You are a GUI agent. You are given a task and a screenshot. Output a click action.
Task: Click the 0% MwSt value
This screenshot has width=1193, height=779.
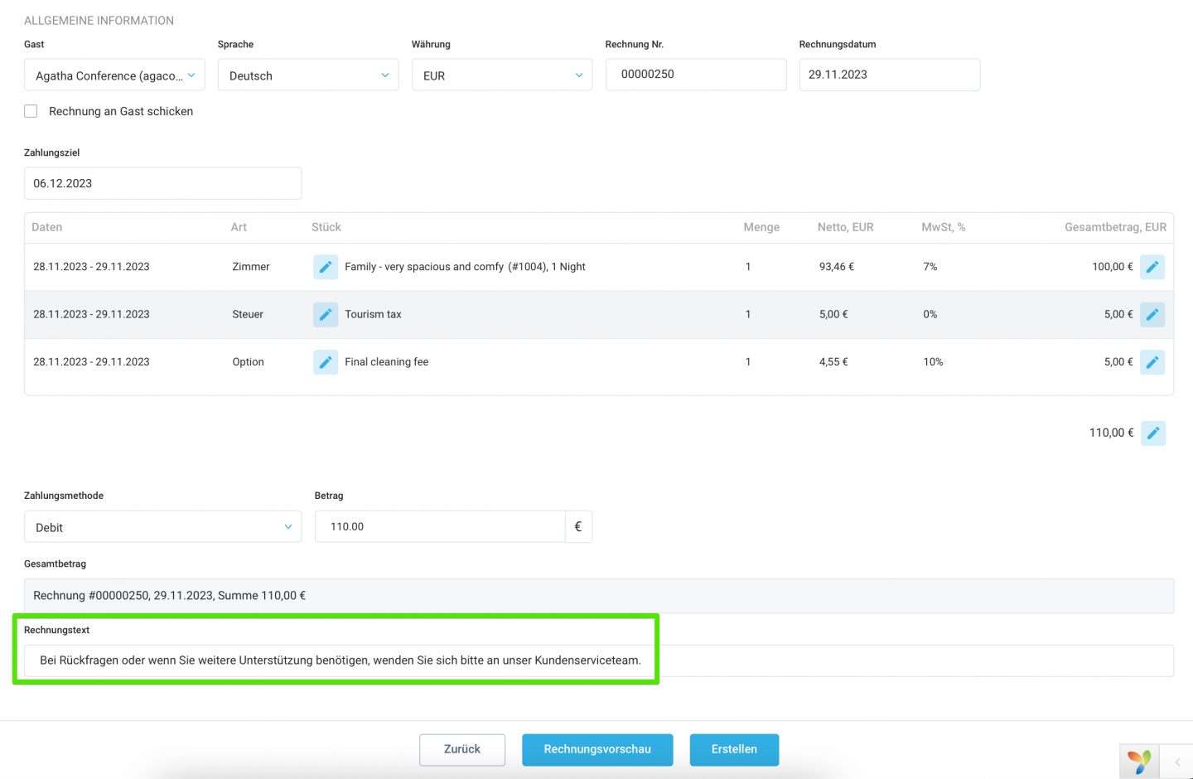click(930, 314)
